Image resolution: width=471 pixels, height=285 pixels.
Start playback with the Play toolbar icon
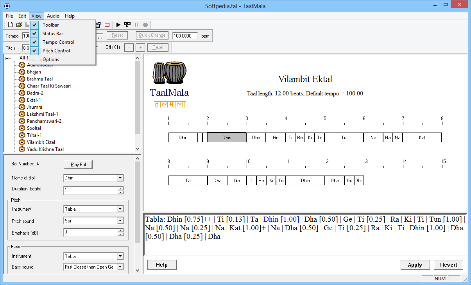coord(118,25)
